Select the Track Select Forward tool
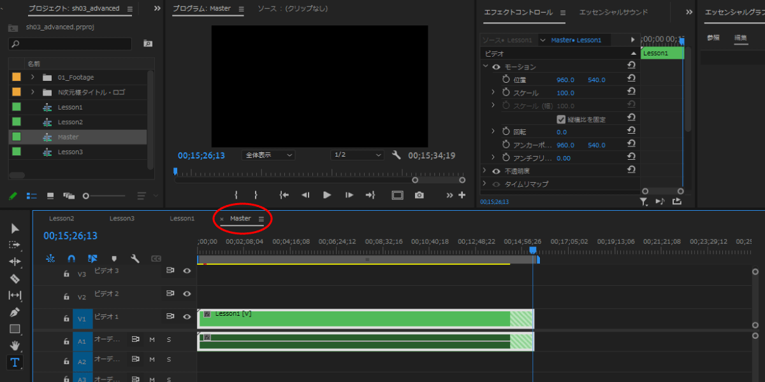765x382 pixels. [15, 245]
